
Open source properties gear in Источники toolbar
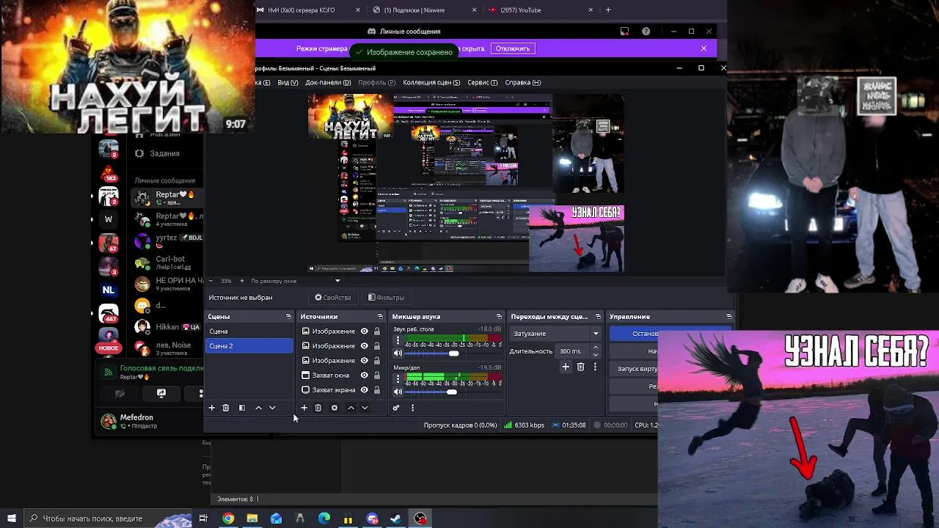pyautogui.click(x=335, y=408)
